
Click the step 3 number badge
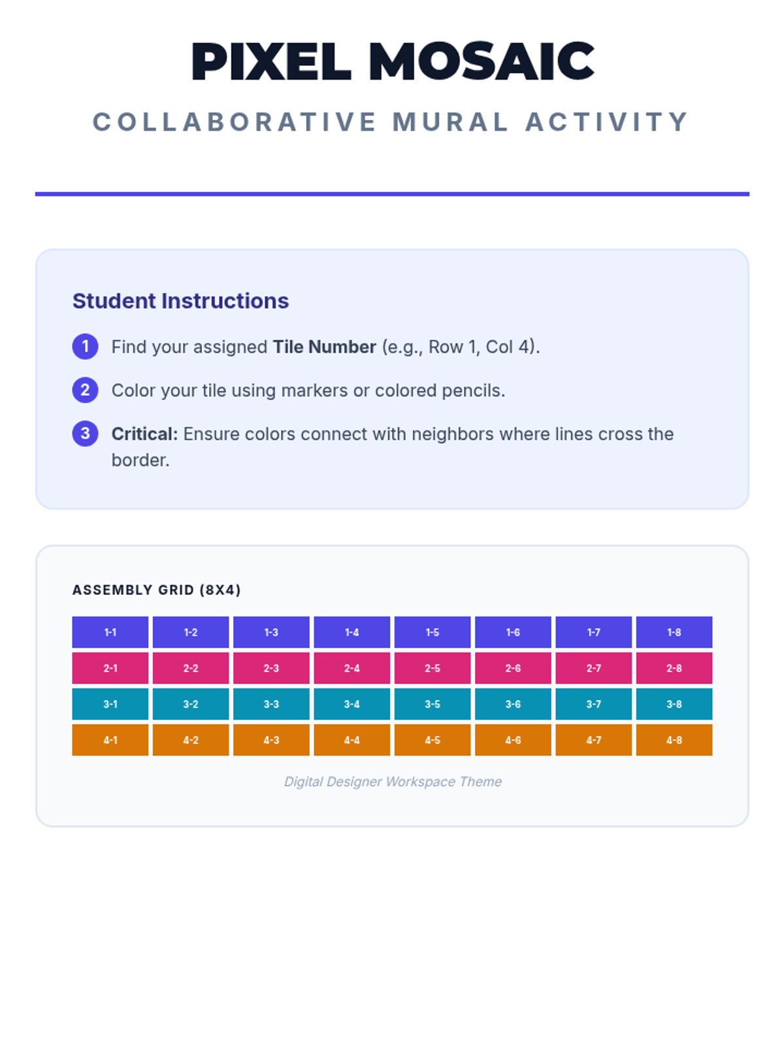click(x=85, y=434)
